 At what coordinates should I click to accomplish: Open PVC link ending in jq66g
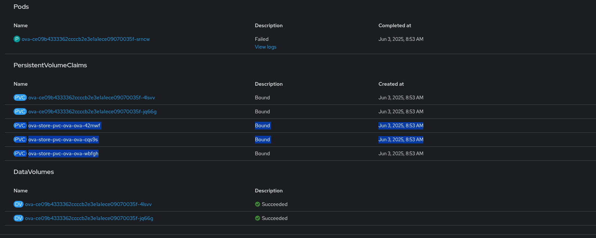(92, 111)
